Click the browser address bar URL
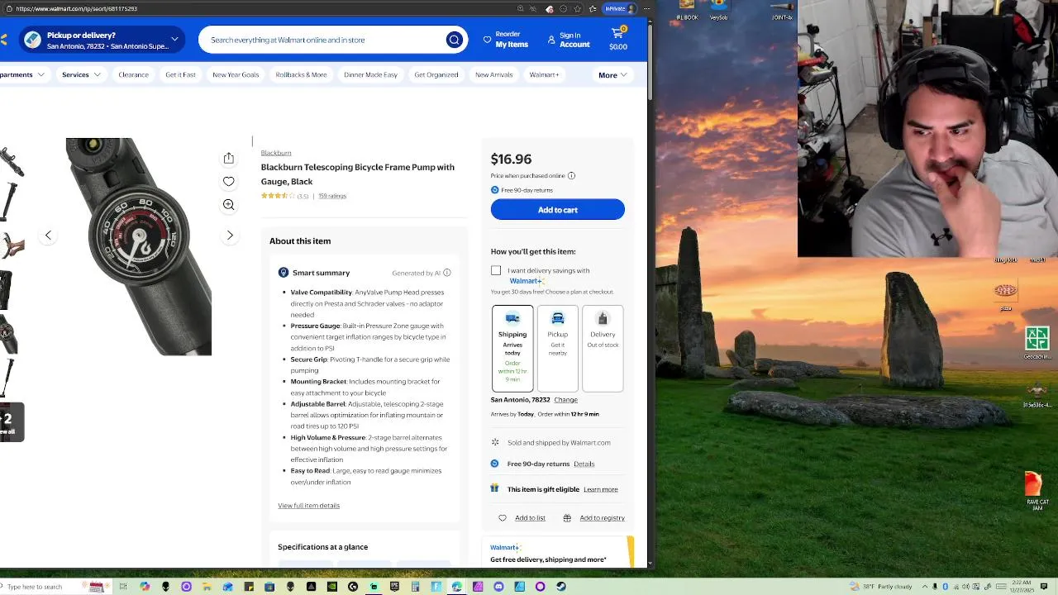Image resolution: width=1058 pixels, height=595 pixels. (x=77, y=8)
